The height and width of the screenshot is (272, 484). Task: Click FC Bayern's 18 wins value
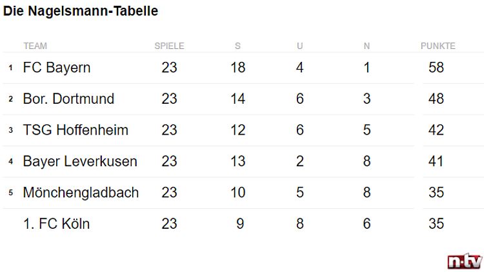(238, 68)
